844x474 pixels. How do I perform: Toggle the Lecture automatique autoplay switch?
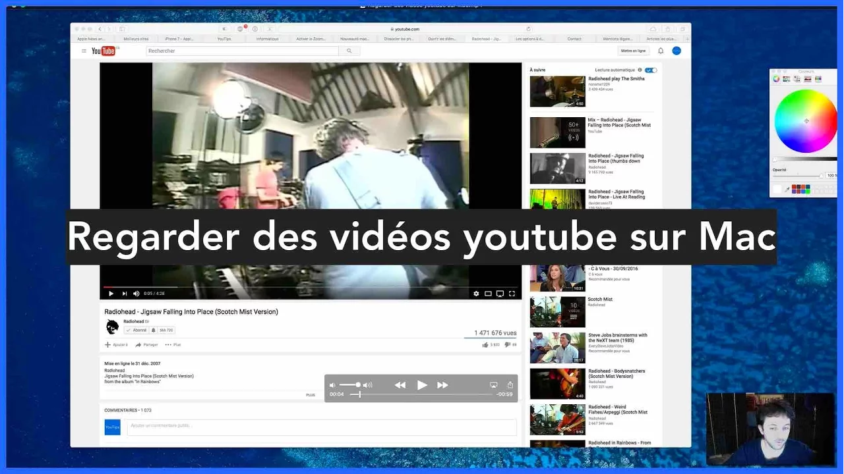click(x=651, y=70)
